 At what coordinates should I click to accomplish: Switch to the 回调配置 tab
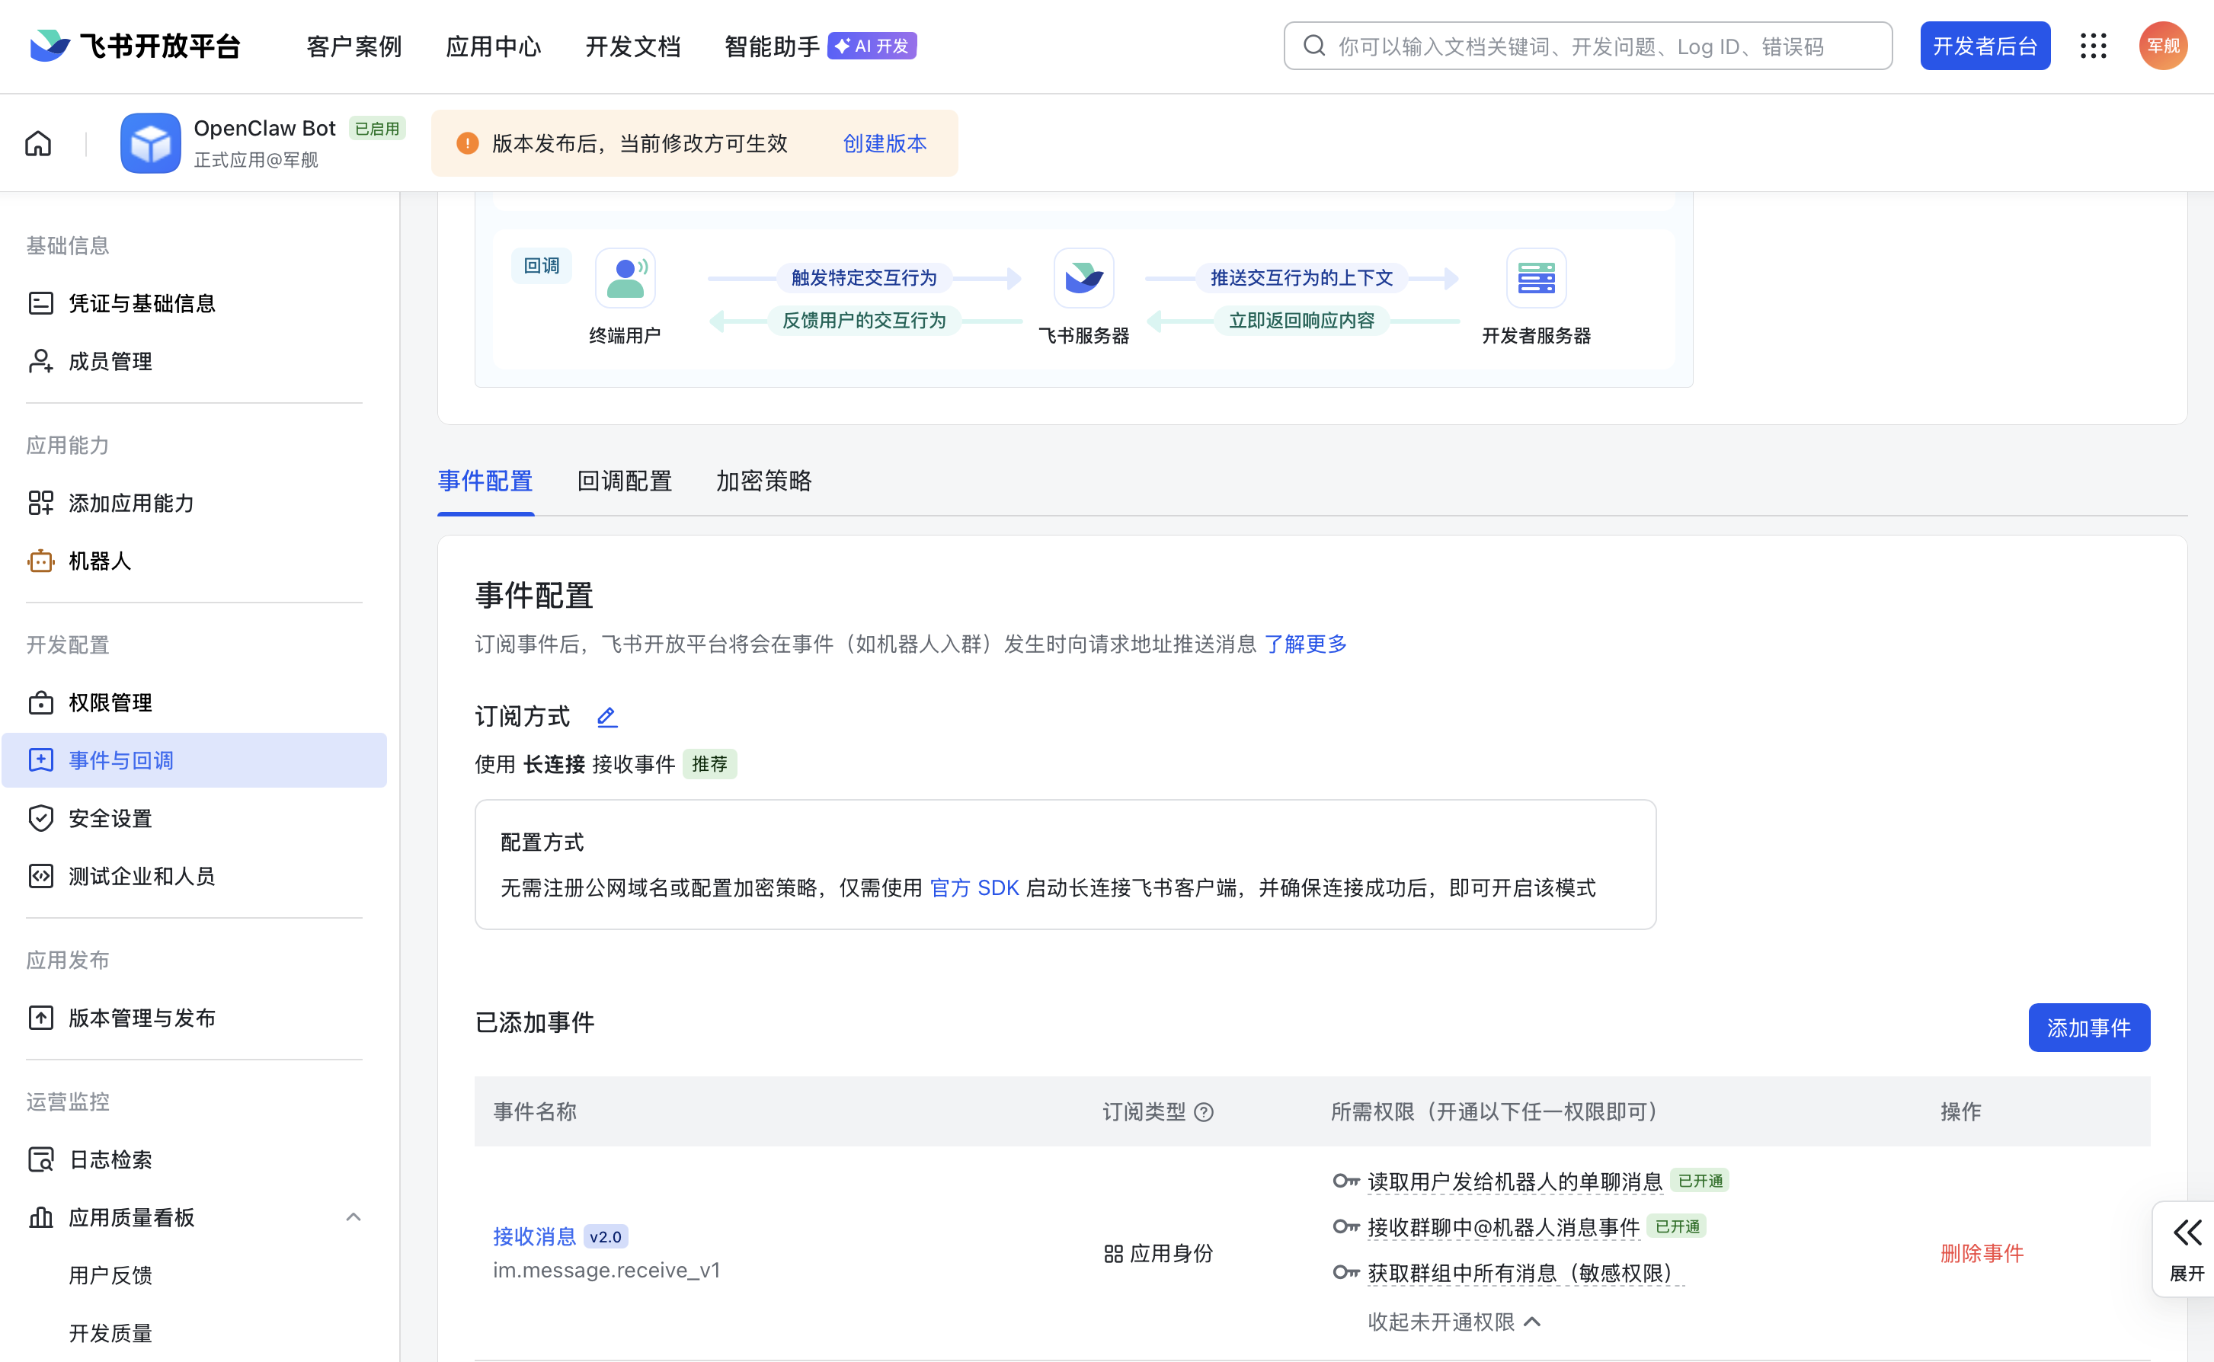click(624, 481)
